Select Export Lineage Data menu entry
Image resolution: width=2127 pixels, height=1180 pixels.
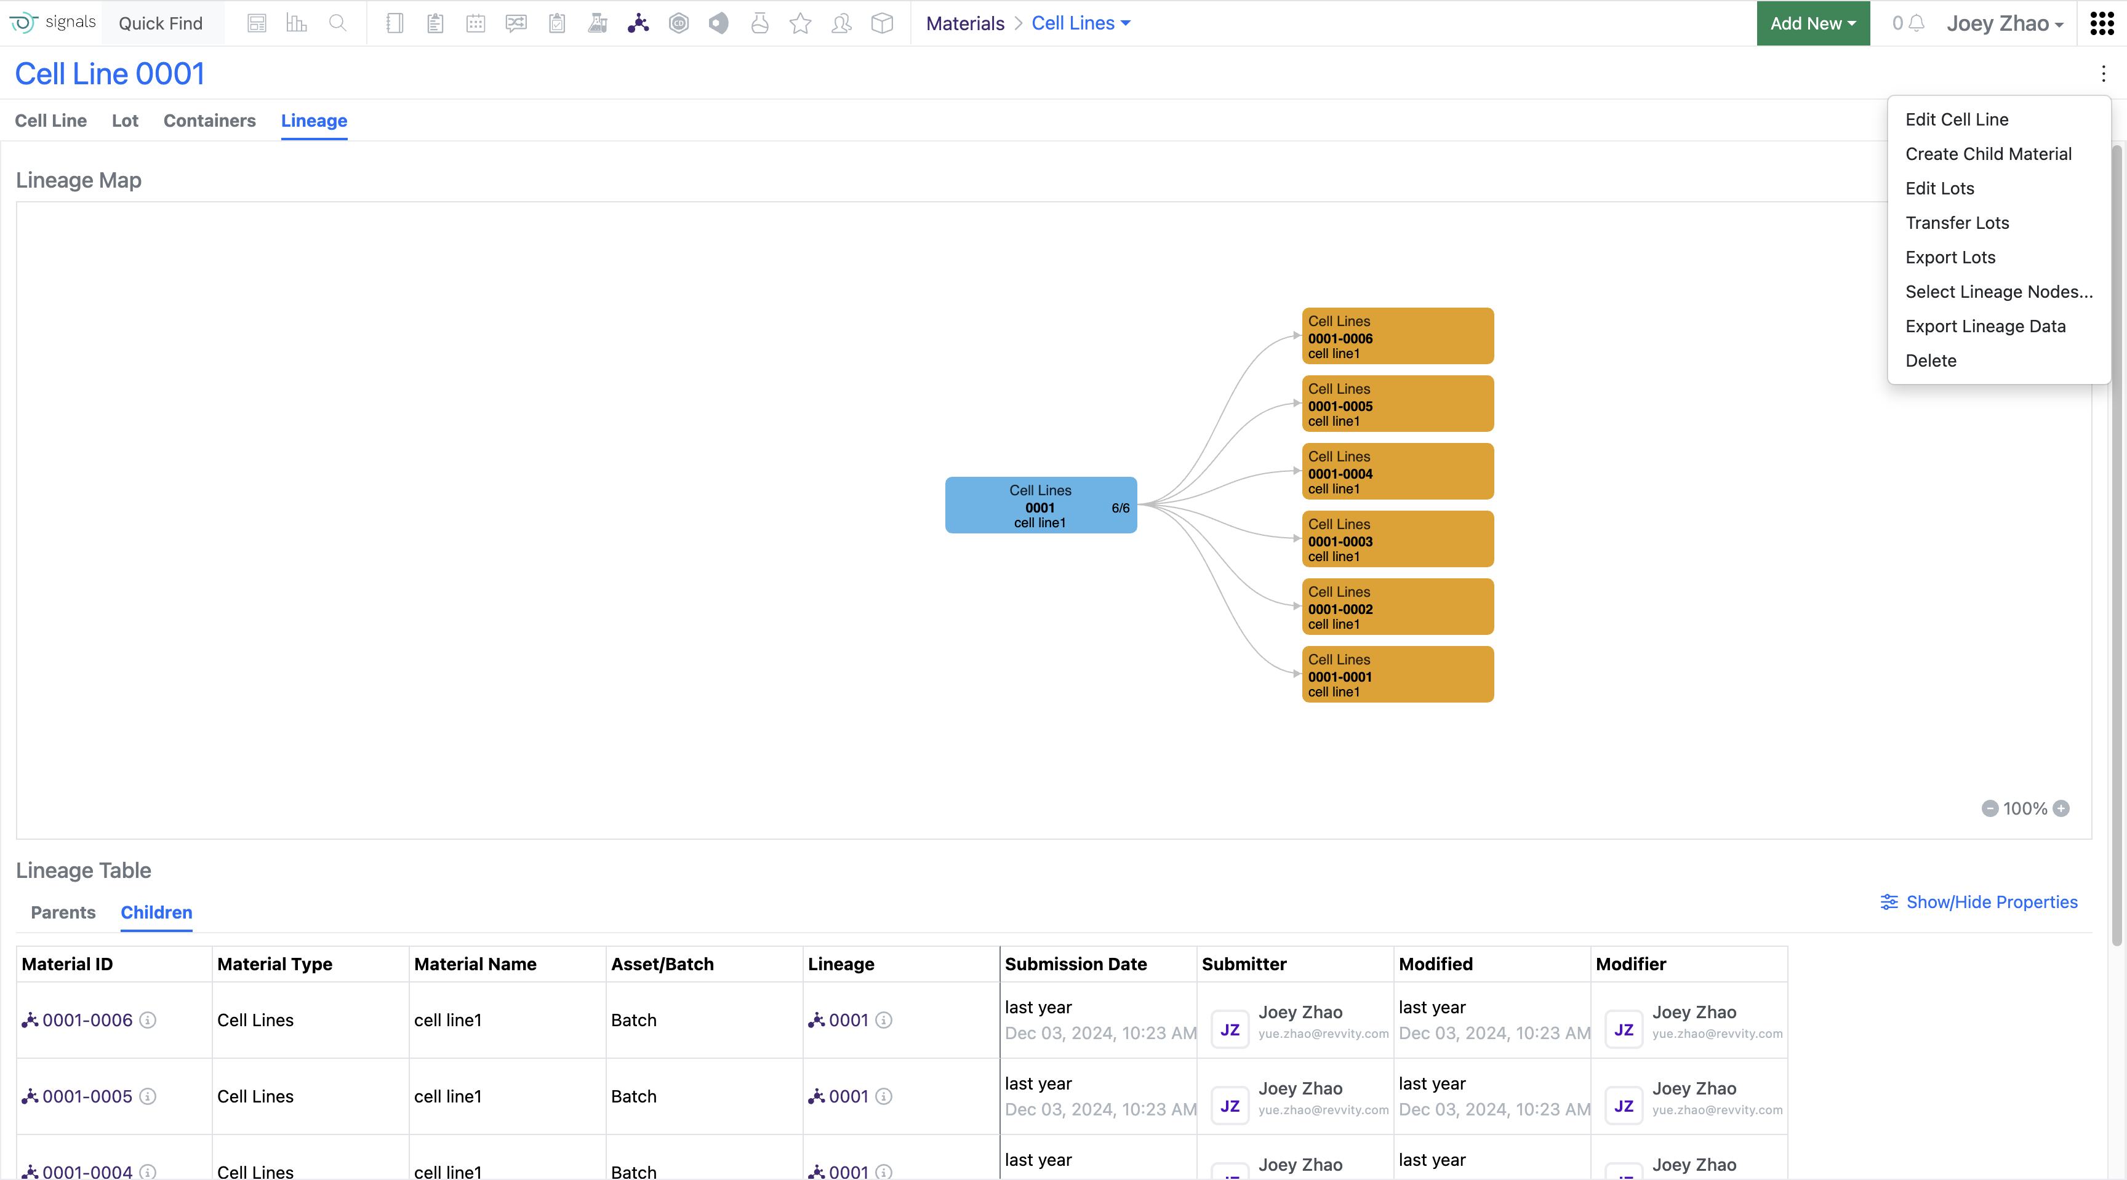(x=1998, y=326)
